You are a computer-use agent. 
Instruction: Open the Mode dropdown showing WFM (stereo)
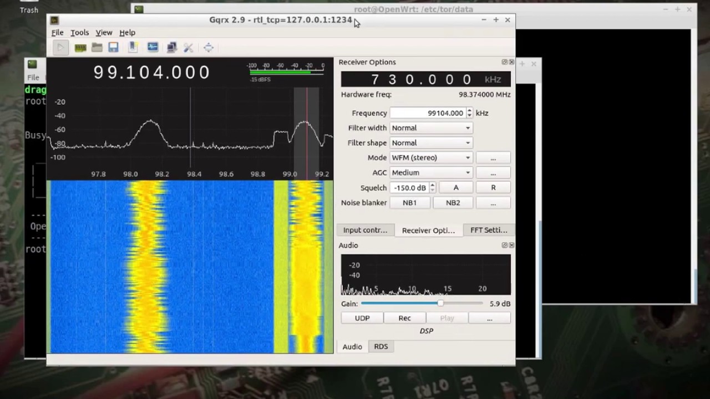click(431, 158)
